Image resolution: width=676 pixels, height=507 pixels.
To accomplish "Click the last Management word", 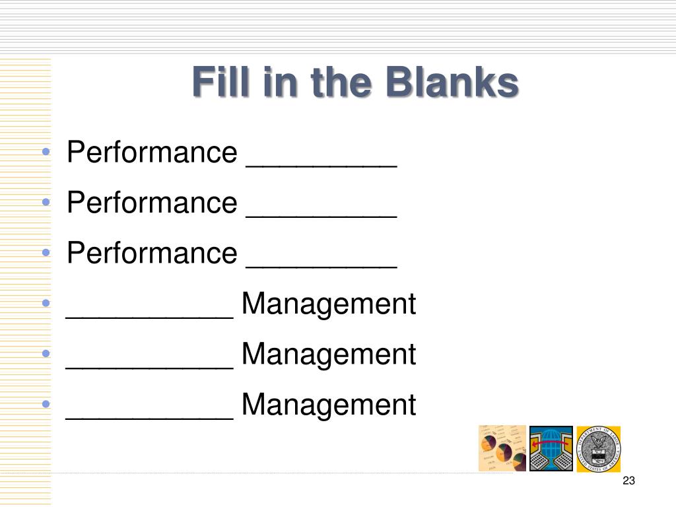I will coord(329,405).
